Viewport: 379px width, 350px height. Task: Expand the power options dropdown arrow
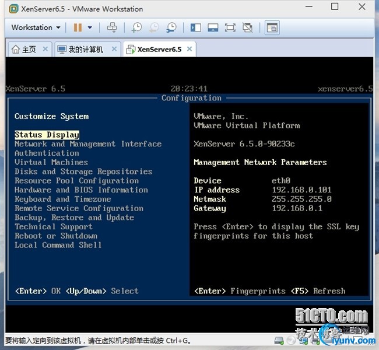[x=90, y=27]
